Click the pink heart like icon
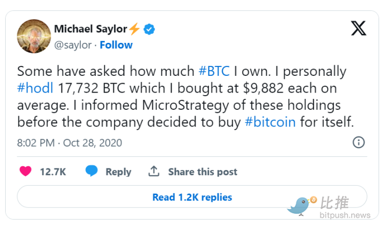Image resolution: width=380 pixels, height=228 pixels. (x=25, y=171)
